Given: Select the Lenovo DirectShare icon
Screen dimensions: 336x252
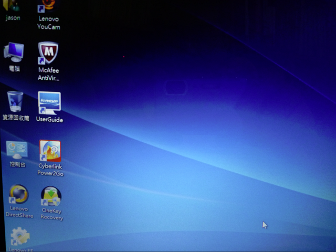Looking at the screenshot, I should tap(19, 194).
